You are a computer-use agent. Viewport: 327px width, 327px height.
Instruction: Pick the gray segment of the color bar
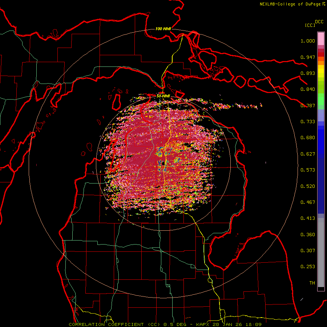click(321, 253)
